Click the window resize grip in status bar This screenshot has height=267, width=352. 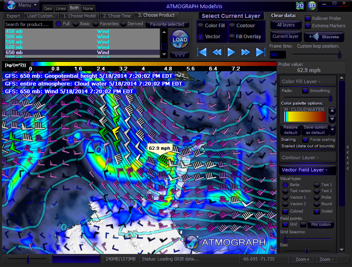click(x=348, y=260)
